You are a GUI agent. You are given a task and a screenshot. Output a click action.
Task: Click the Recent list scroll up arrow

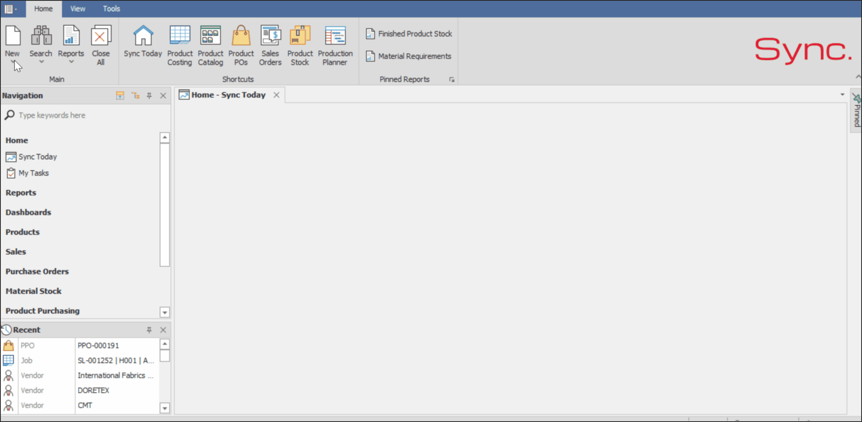[165, 344]
